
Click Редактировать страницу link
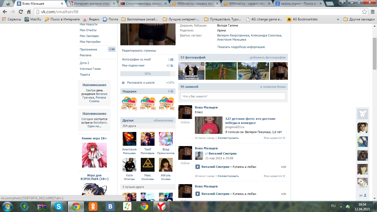139,51
